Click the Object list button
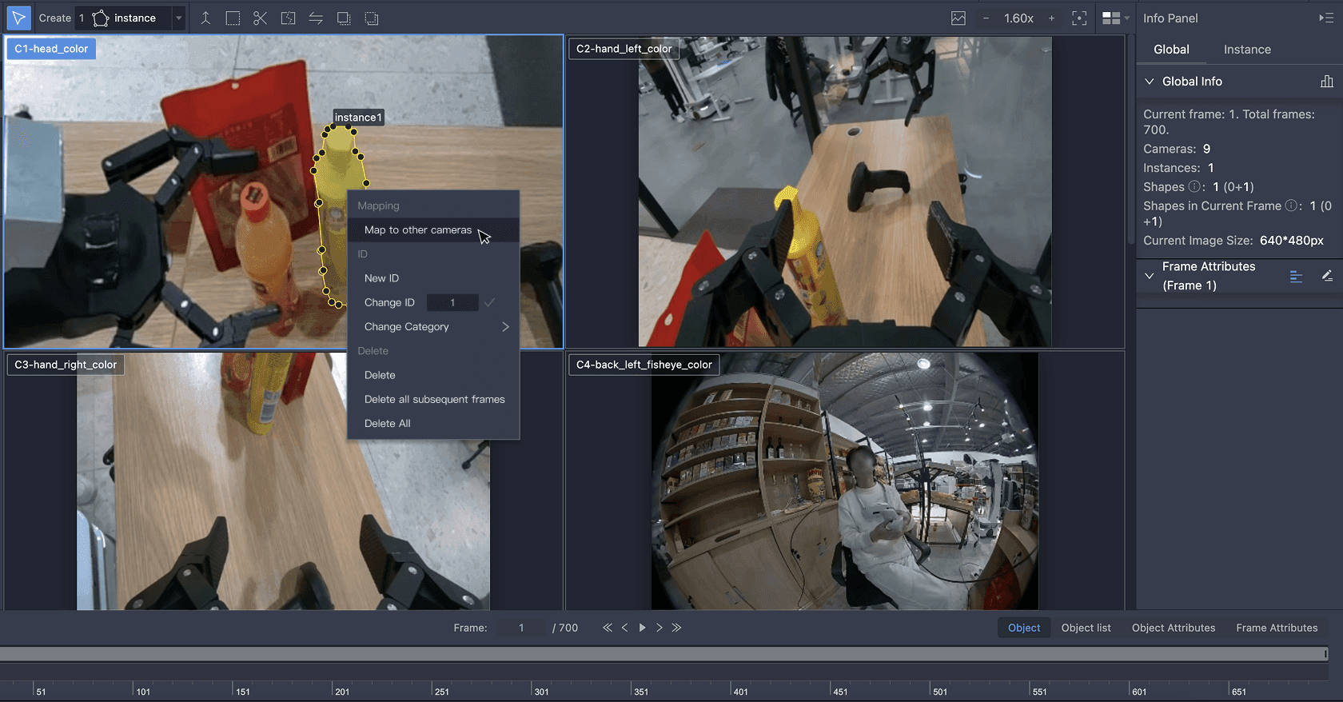This screenshot has height=702, width=1343. click(1086, 628)
